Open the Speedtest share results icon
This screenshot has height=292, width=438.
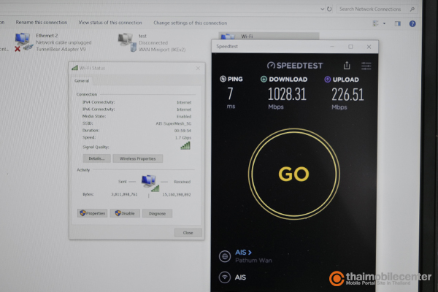pos(347,66)
